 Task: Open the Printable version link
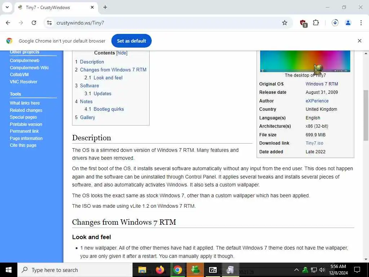point(26,124)
